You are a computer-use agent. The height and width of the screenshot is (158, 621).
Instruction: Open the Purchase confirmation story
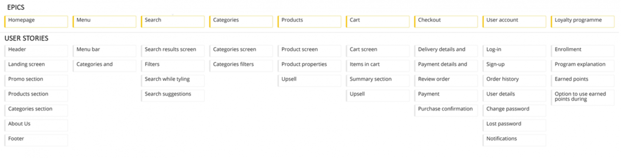point(446,110)
